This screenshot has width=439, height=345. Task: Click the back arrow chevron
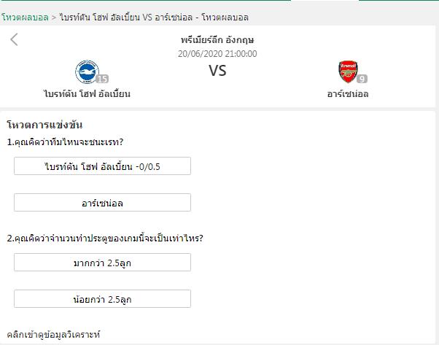coord(14,39)
